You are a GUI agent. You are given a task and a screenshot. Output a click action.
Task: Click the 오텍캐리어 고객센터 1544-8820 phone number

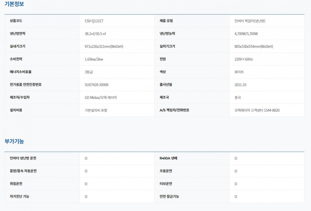[257, 110]
